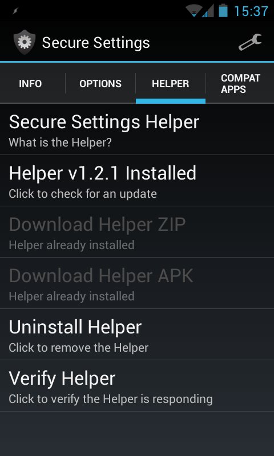Tap the cellular signal strength icon
274x456 pixels.
pos(208,11)
